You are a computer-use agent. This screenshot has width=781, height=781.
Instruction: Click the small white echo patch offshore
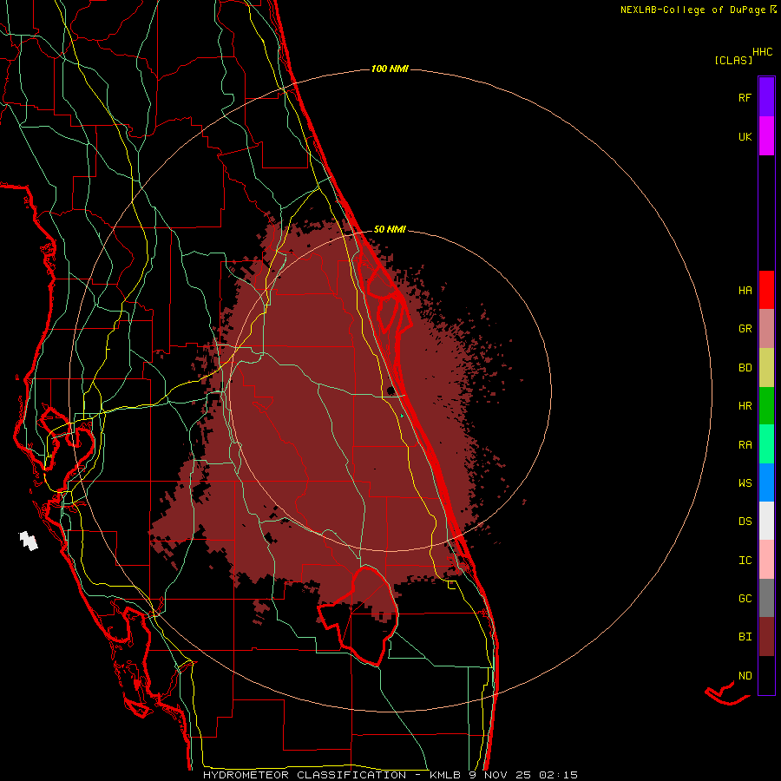[29, 541]
